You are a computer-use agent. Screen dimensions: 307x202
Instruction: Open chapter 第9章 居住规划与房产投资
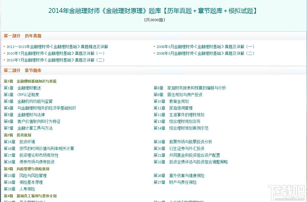178,95
